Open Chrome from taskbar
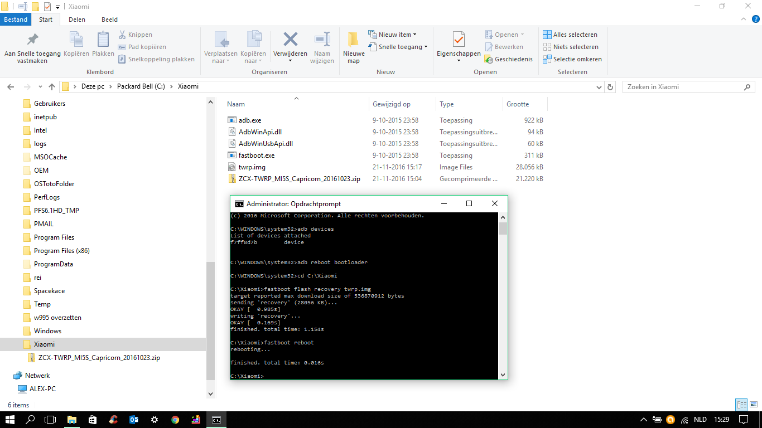 pos(175,420)
